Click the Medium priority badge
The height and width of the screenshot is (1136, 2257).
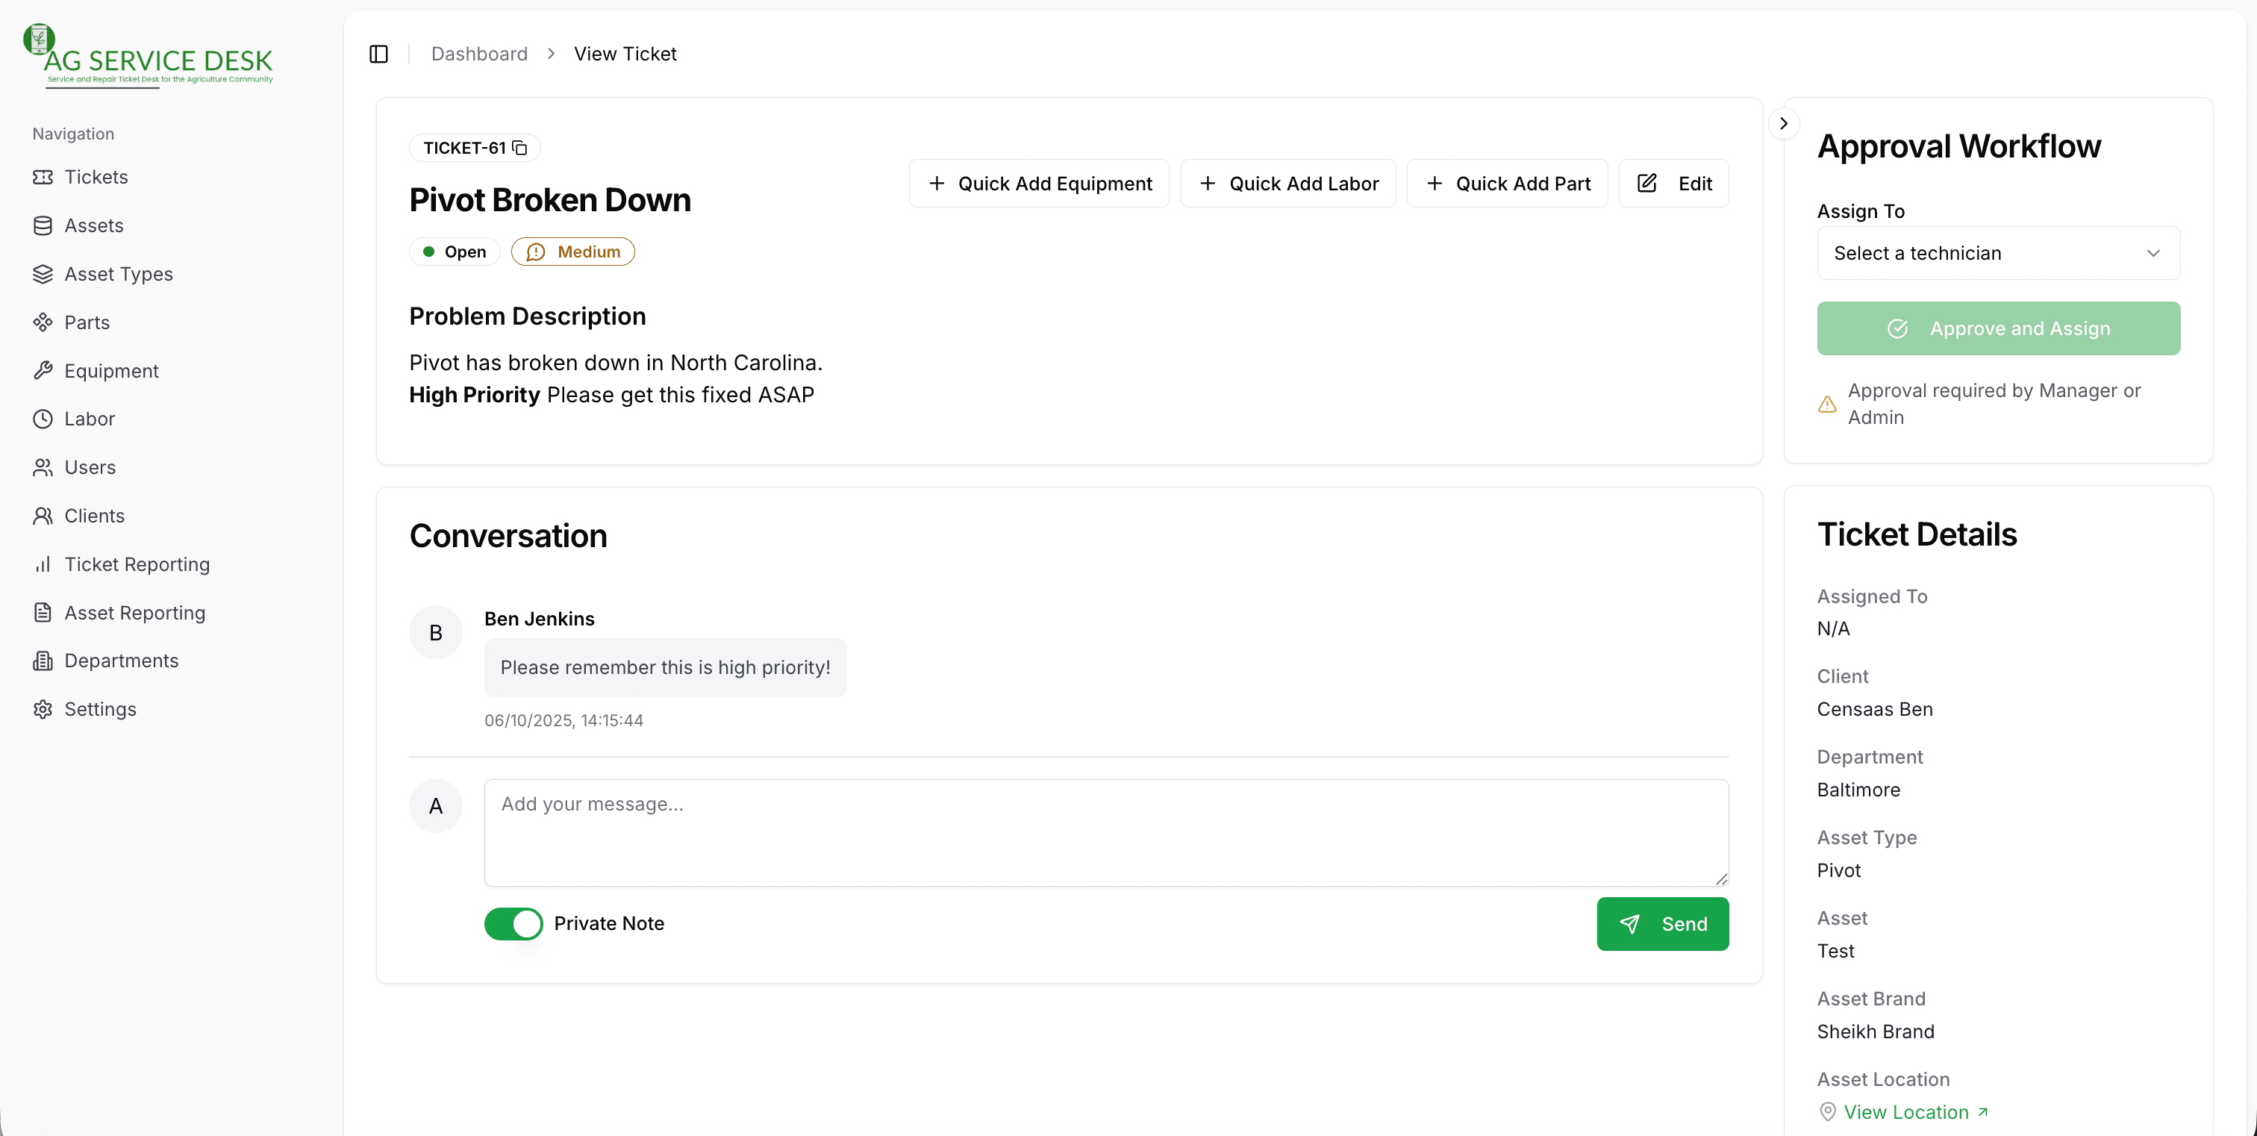(572, 252)
